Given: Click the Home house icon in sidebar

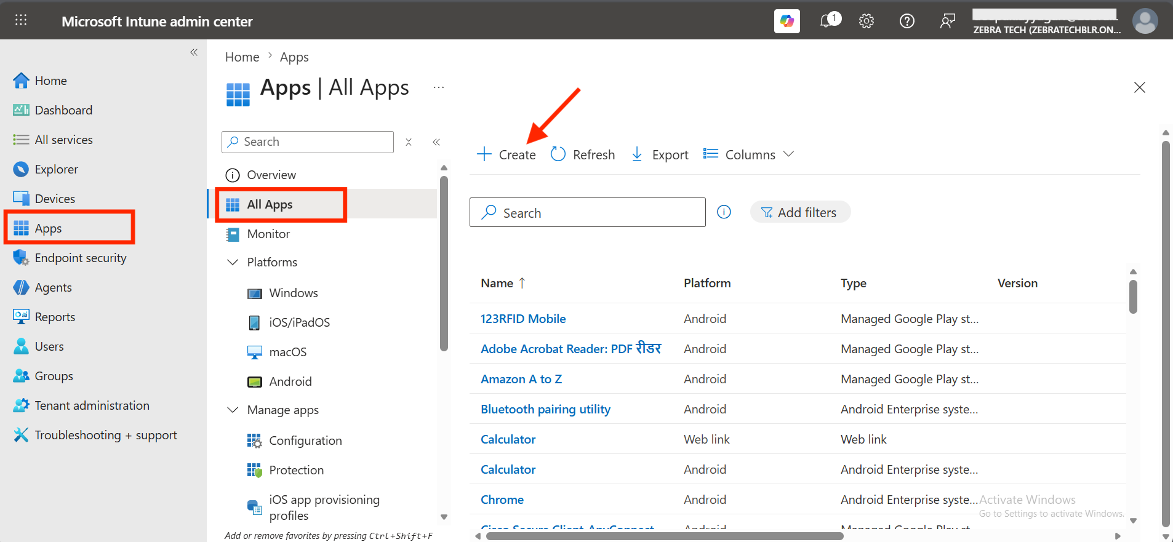Looking at the screenshot, I should tap(21, 81).
